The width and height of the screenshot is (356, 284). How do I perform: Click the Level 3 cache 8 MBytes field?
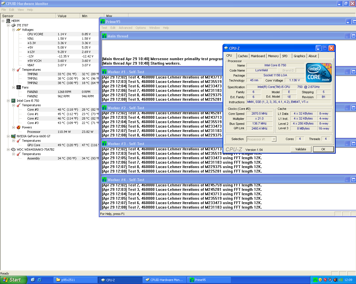[303, 128]
